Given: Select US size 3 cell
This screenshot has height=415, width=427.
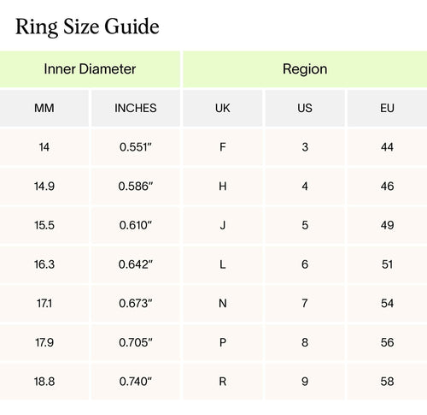Looking at the screenshot, I should [305, 147].
